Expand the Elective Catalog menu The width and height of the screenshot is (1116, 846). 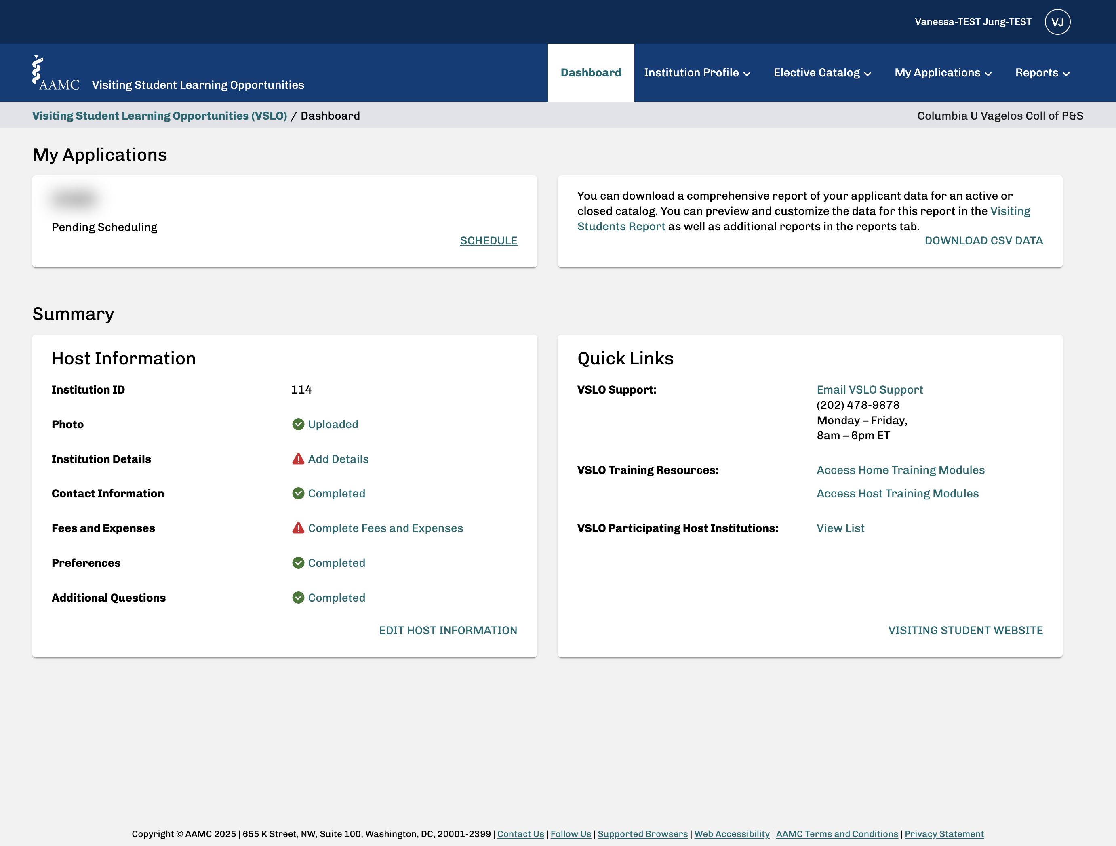tap(822, 73)
